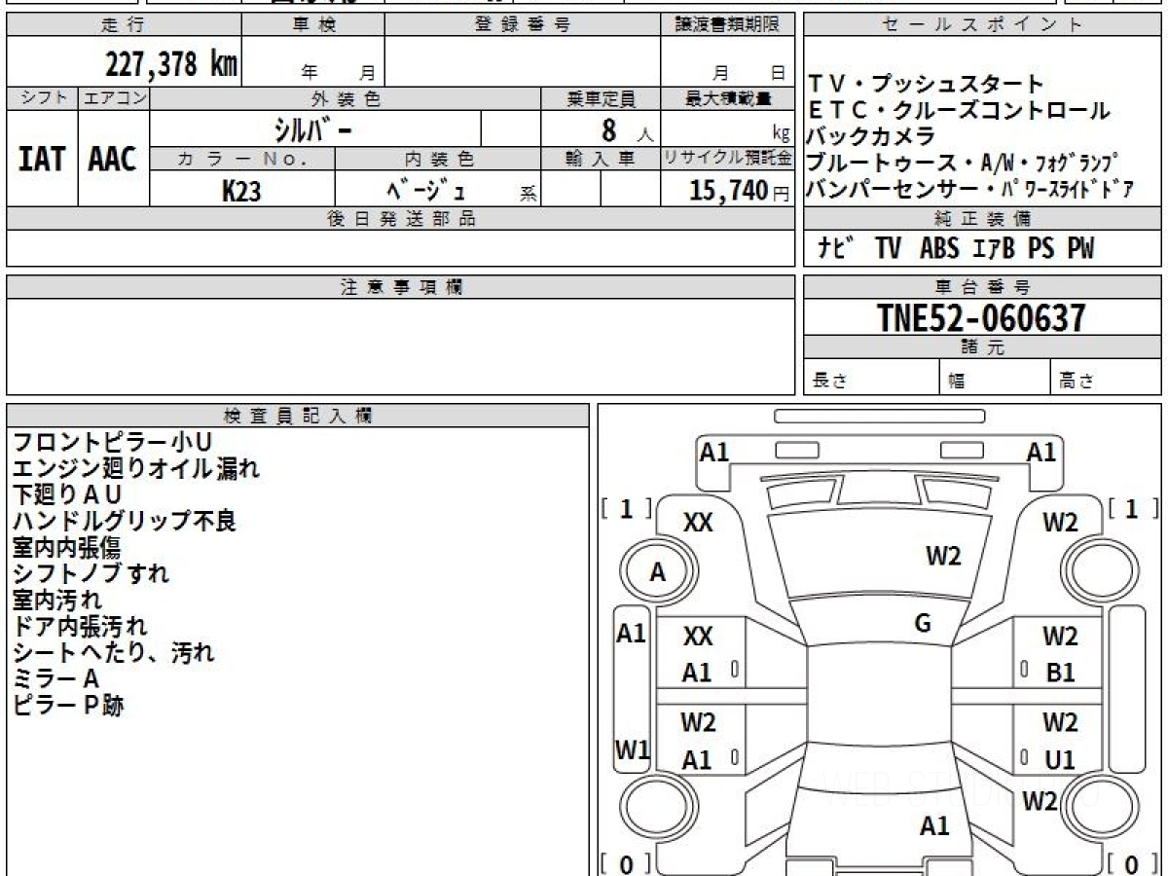Click the 検査員記入欄 section header

pyautogui.click(x=298, y=416)
